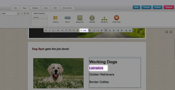Click the green redo arrow
The image size is (175, 90).
(x=122, y=30)
